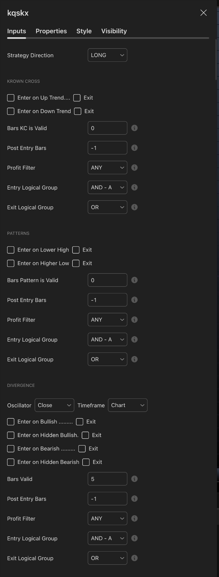Click the info icon for Divergence Profit Filter
The image size is (219, 577).
pyautogui.click(x=134, y=518)
